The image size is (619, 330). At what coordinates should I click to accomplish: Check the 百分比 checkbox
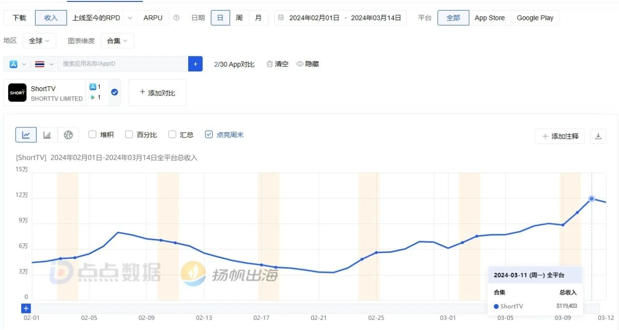[129, 135]
